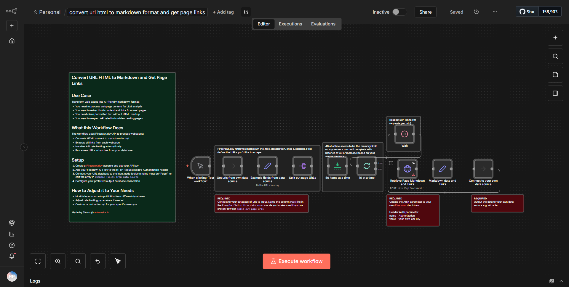Select the 'Get urls from own data source' node
Image resolution: width=569 pixels, height=287 pixels.
click(x=233, y=166)
